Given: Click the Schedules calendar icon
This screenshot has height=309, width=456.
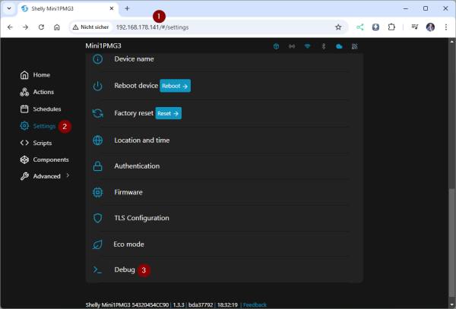Looking at the screenshot, I should [24, 109].
